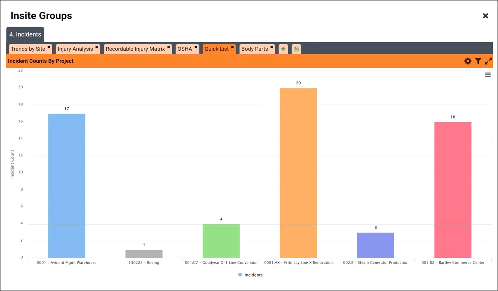Click the filter funnel icon
The height and width of the screenshot is (291, 498).
click(478, 61)
